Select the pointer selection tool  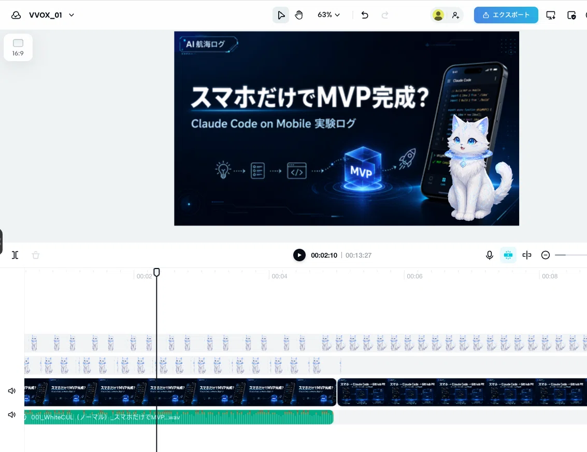point(281,15)
